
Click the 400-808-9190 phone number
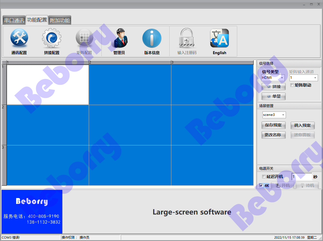click(43, 216)
